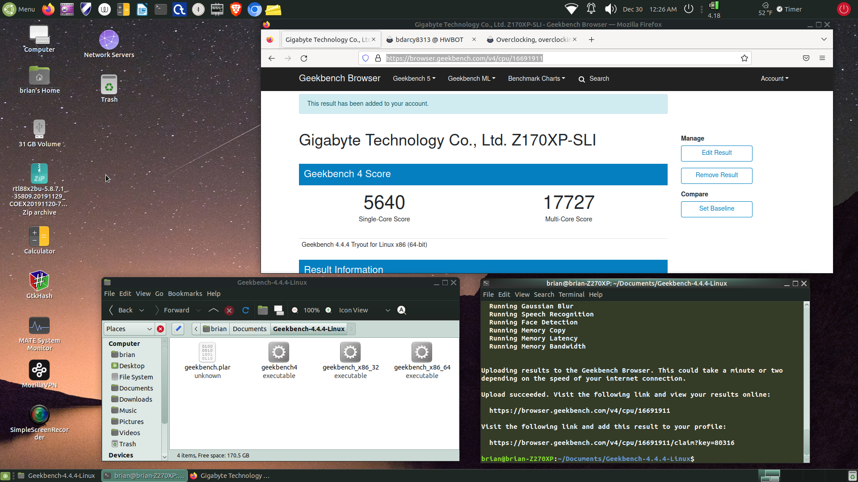Expand the Places side pane dropdown
The width and height of the screenshot is (858, 482).
coord(129,329)
